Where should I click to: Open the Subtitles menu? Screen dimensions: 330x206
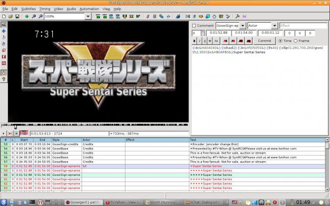coord(28,9)
